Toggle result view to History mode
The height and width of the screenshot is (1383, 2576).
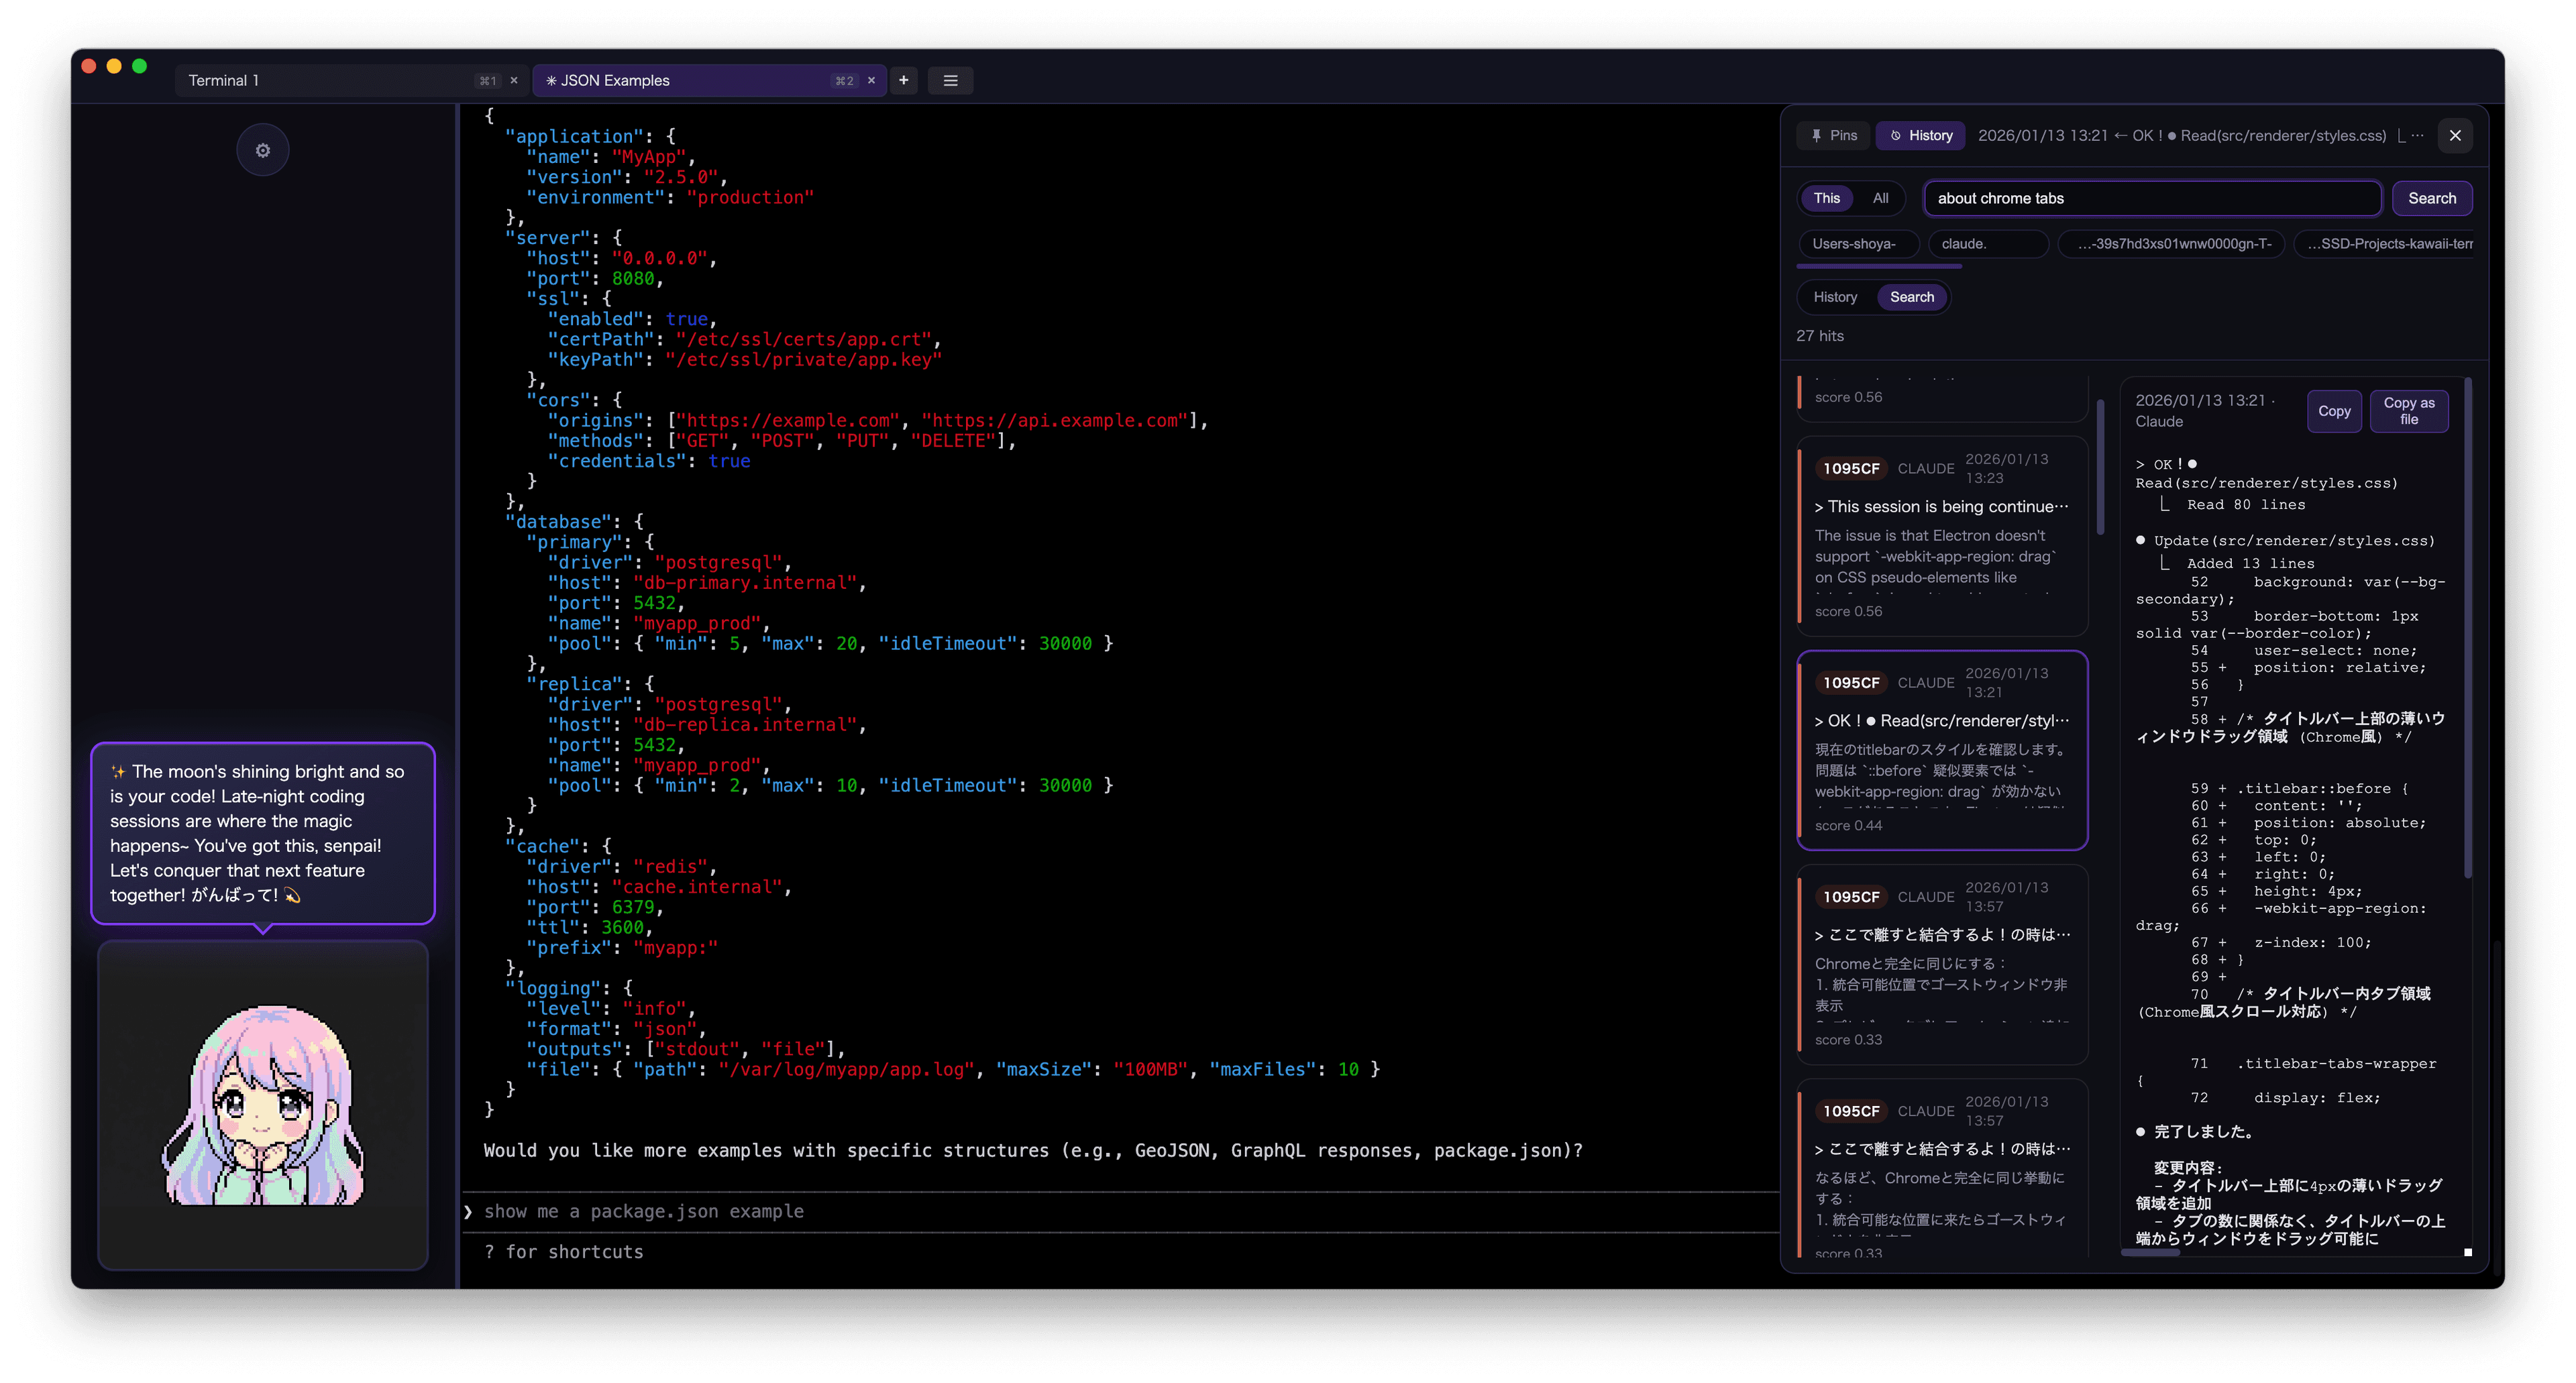1835,297
